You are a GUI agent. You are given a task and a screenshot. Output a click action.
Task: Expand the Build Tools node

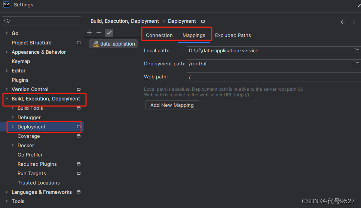click(13, 108)
